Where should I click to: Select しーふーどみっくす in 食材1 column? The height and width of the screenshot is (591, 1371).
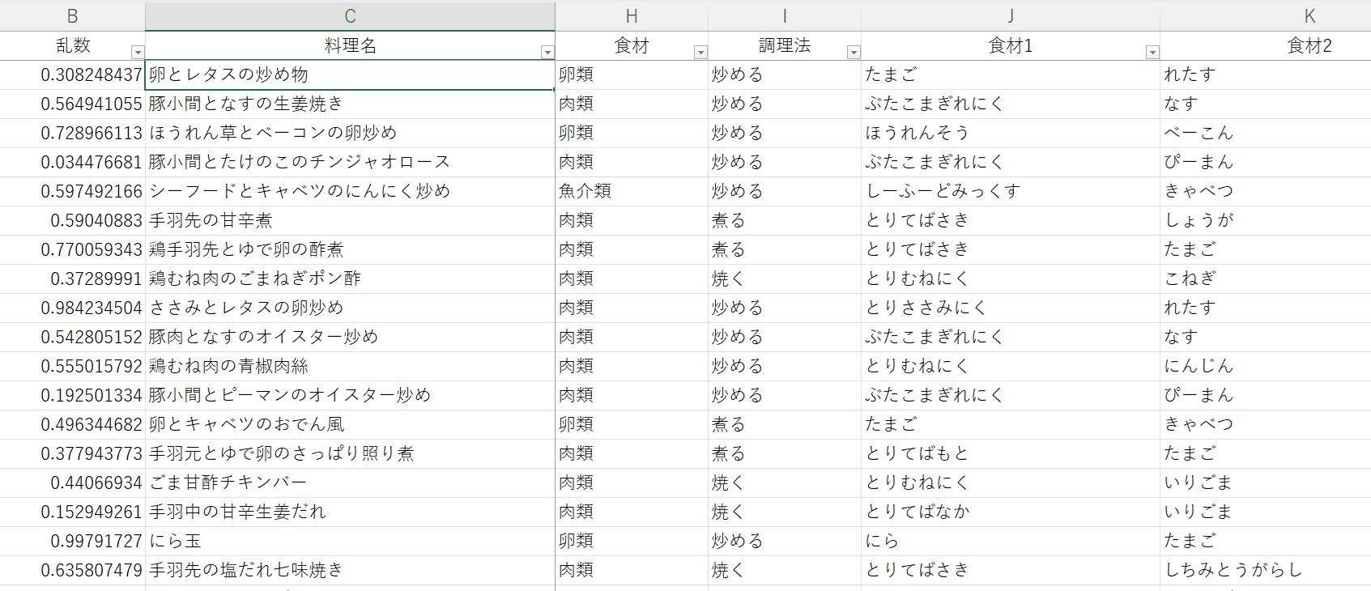click(1011, 192)
